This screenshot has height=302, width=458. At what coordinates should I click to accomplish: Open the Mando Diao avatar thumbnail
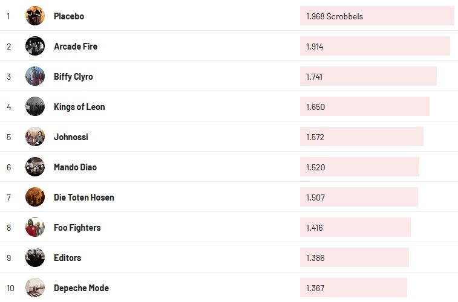35,167
